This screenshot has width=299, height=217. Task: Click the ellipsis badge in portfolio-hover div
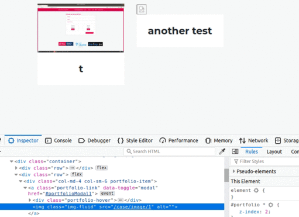click(x=121, y=200)
